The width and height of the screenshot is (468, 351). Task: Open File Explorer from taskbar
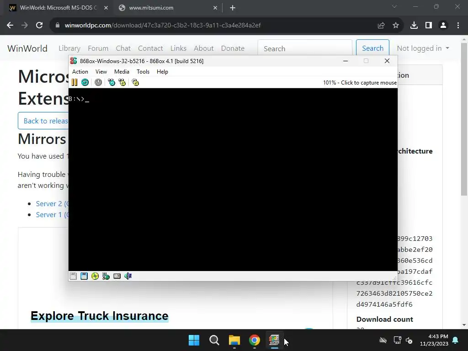(x=234, y=340)
